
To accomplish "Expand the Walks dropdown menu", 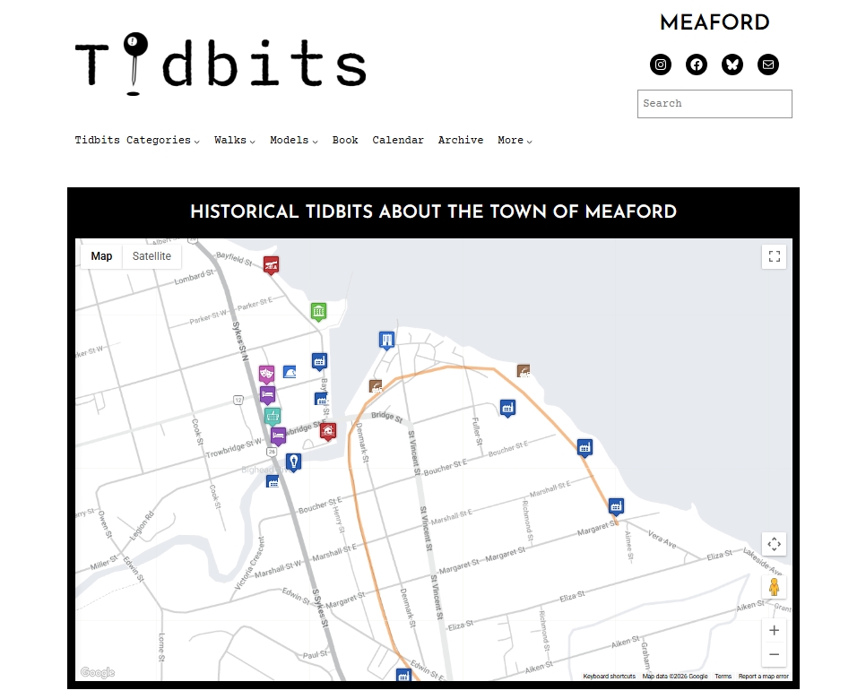I will [x=235, y=141].
